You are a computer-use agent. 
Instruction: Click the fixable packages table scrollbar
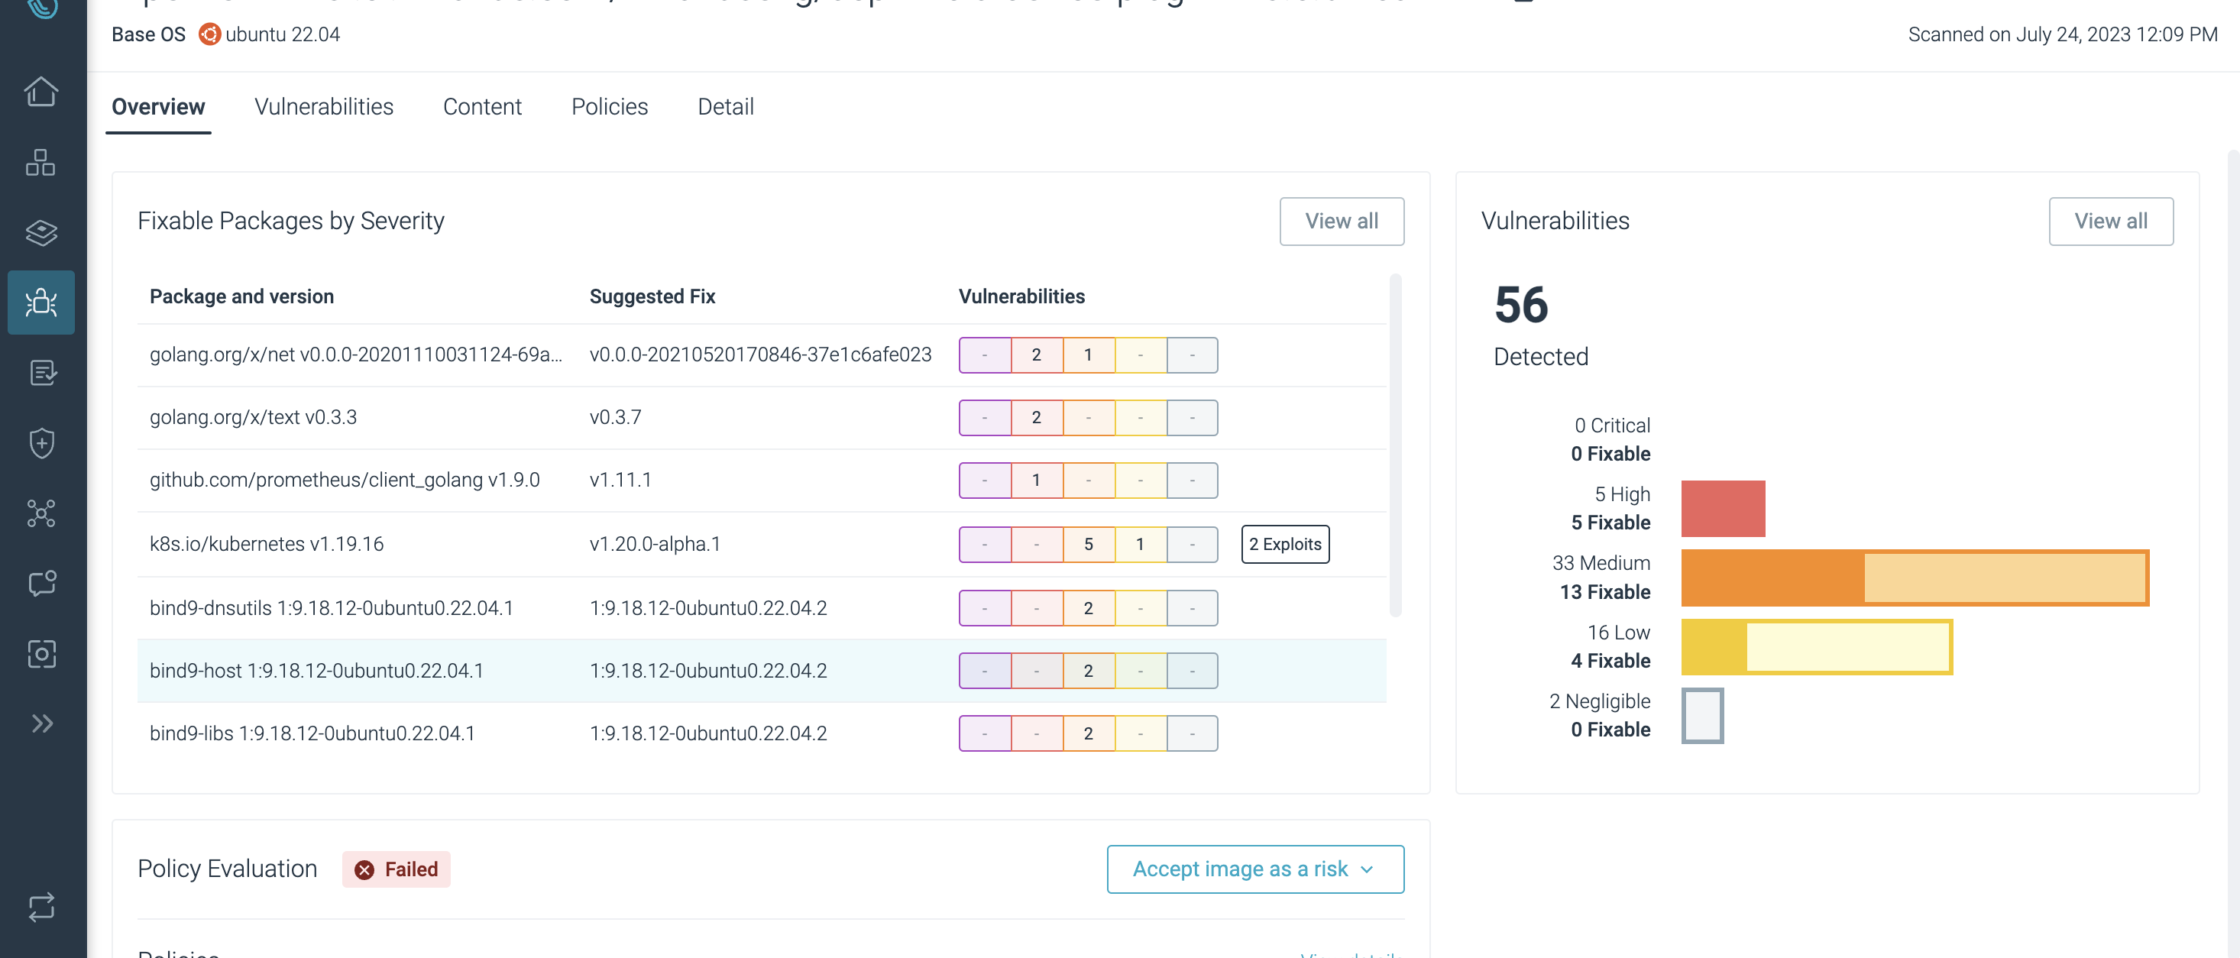(1396, 445)
